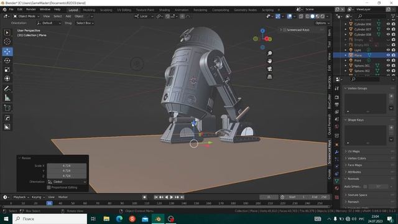Disable render camera for Sphere.001
The image size is (398, 224).
click(394, 65)
